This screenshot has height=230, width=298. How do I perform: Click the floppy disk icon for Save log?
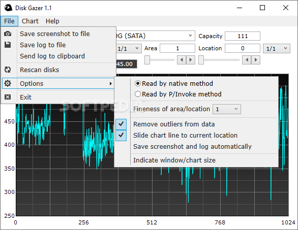[8, 45]
